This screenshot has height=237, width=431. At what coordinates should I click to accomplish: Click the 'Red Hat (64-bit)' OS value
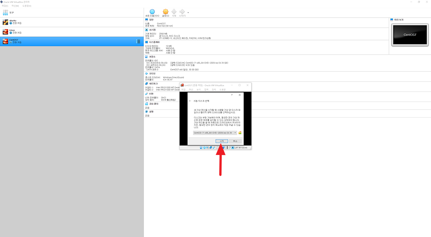[165, 26]
